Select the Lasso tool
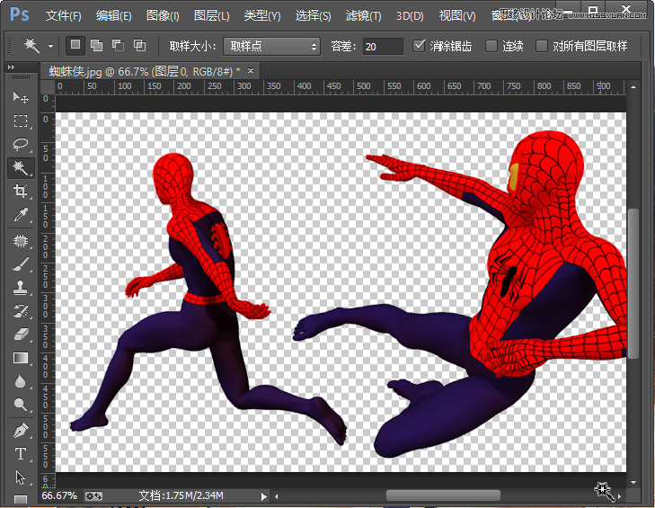The width and height of the screenshot is (655, 508). click(x=21, y=144)
